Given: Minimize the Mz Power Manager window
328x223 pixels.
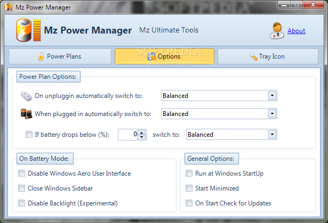Looking at the screenshot, I should (284, 5).
